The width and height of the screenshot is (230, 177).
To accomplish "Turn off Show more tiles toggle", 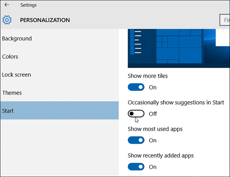I will click(x=136, y=87).
